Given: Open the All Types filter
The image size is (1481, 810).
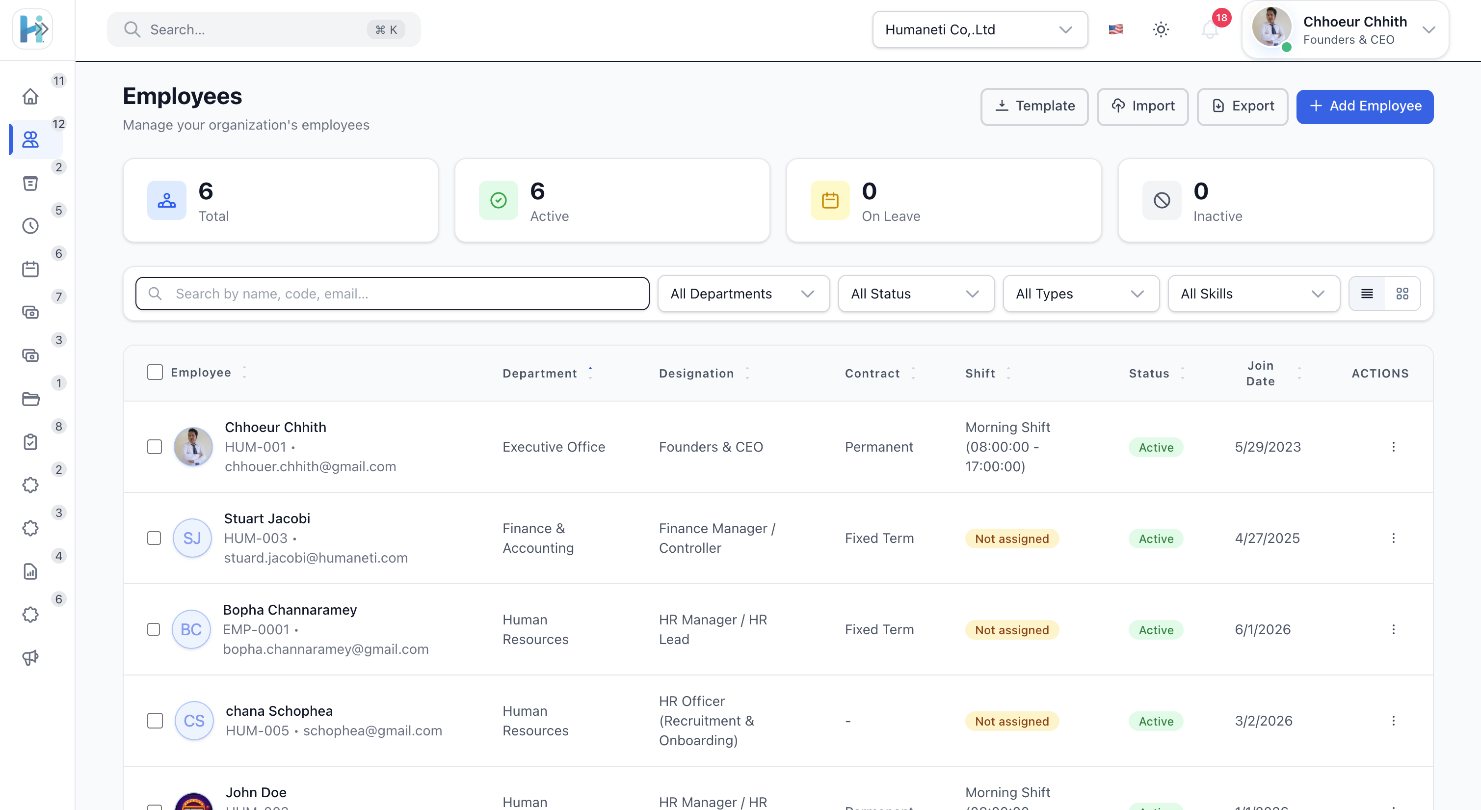Looking at the screenshot, I should 1081,294.
